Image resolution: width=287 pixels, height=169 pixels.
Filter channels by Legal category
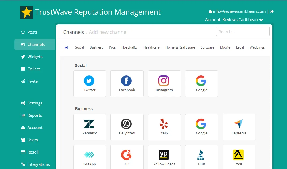[x=240, y=47]
